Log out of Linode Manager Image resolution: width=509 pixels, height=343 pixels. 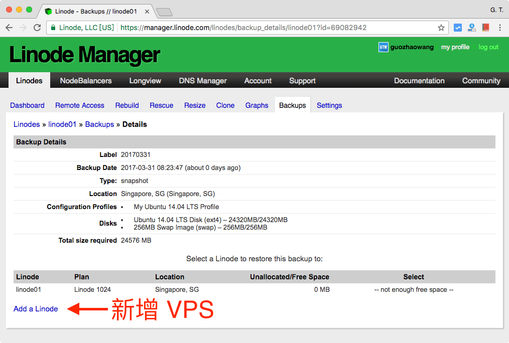coord(488,47)
